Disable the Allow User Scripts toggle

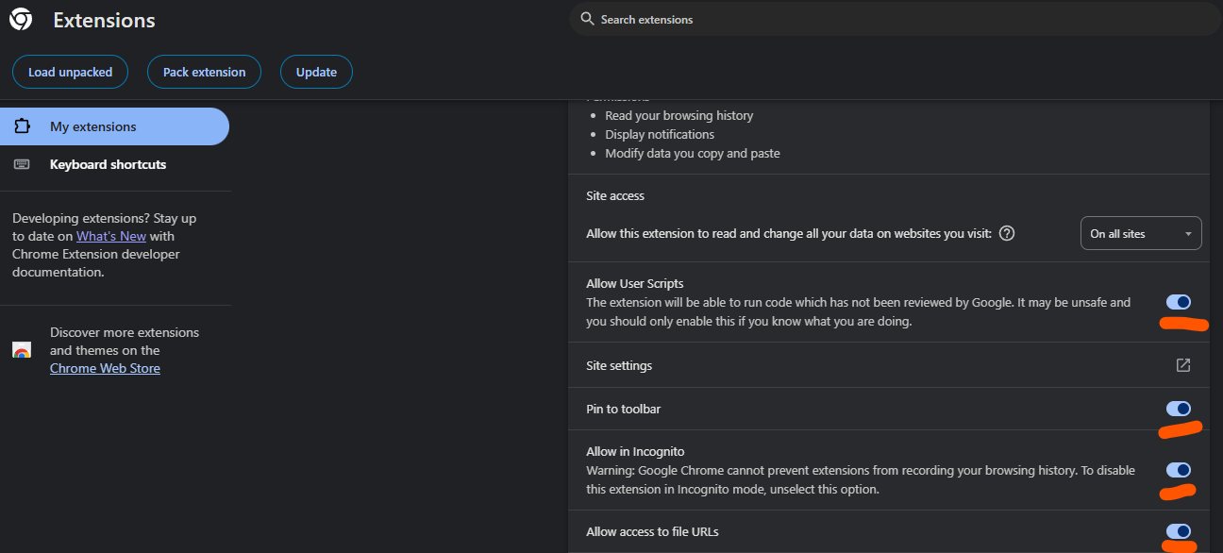(1179, 302)
